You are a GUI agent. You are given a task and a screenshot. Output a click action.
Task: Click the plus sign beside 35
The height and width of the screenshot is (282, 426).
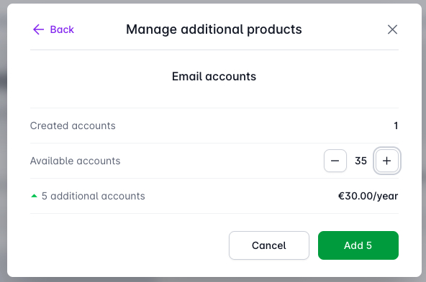click(x=386, y=161)
